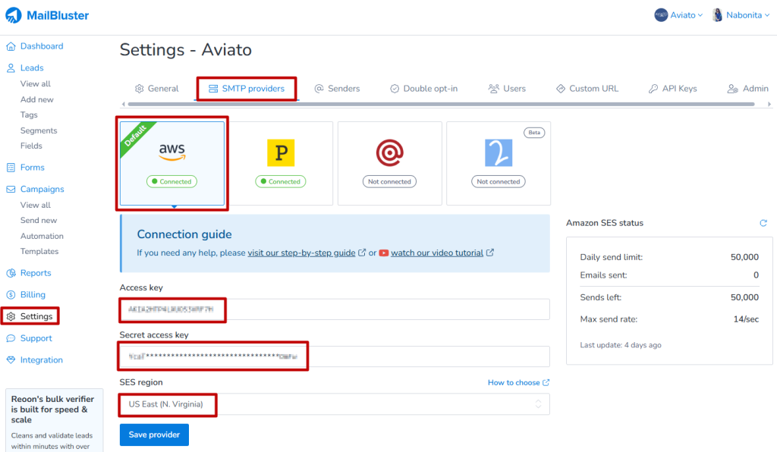This screenshot has width=777, height=452.
Task: Switch to the Senders tab
Action: [x=337, y=88]
